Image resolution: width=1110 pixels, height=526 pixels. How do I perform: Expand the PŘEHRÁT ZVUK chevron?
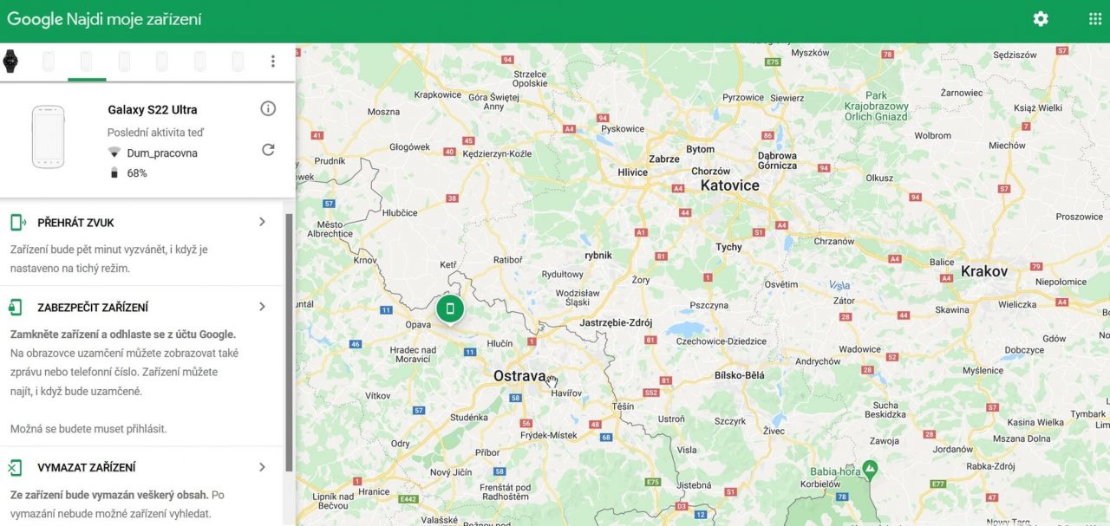(x=262, y=222)
